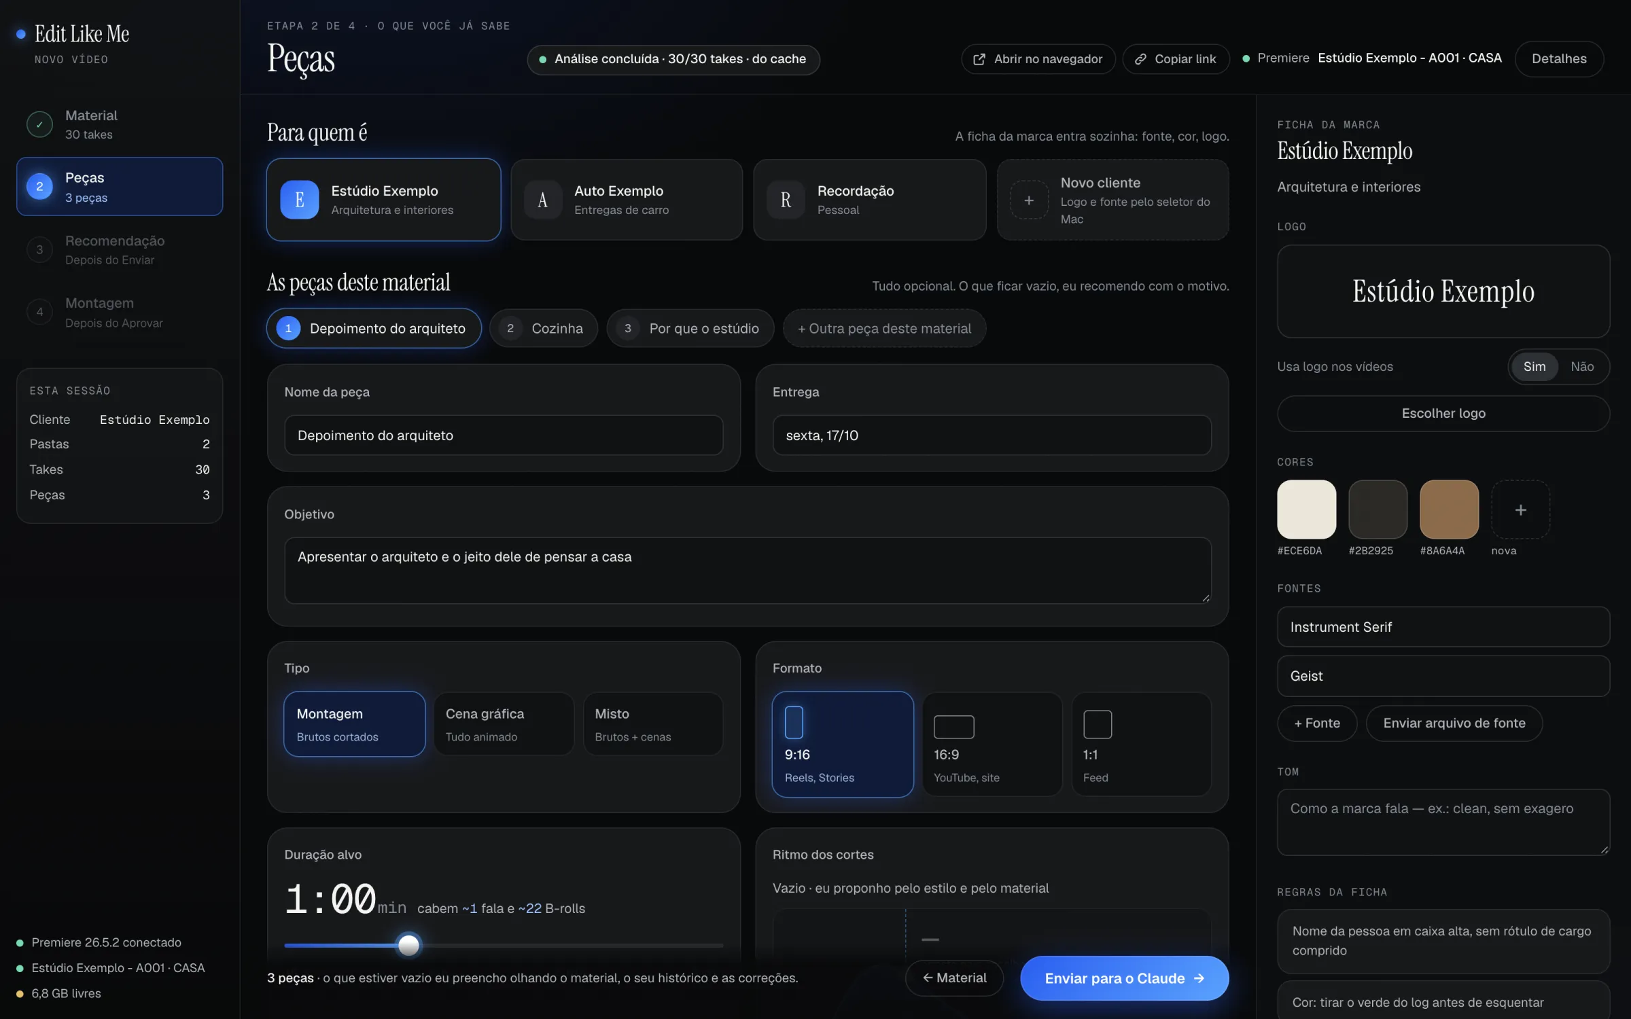Select the 16:9 YouTube, site format
Screen dimensions: 1631x1019
992,745
